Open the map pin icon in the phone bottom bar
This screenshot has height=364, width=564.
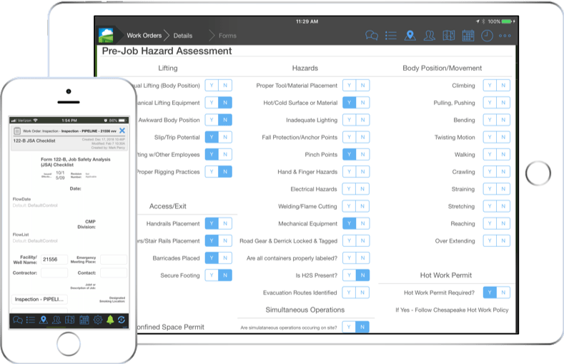pos(44,320)
